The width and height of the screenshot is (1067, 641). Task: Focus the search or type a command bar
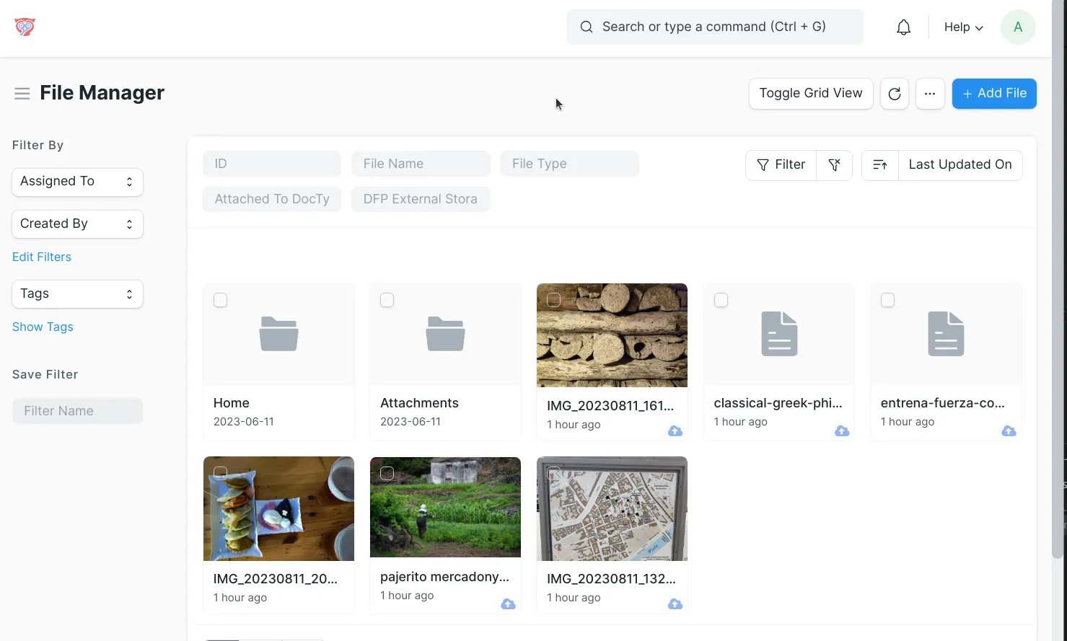pyautogui.click(x=715, y=27)
